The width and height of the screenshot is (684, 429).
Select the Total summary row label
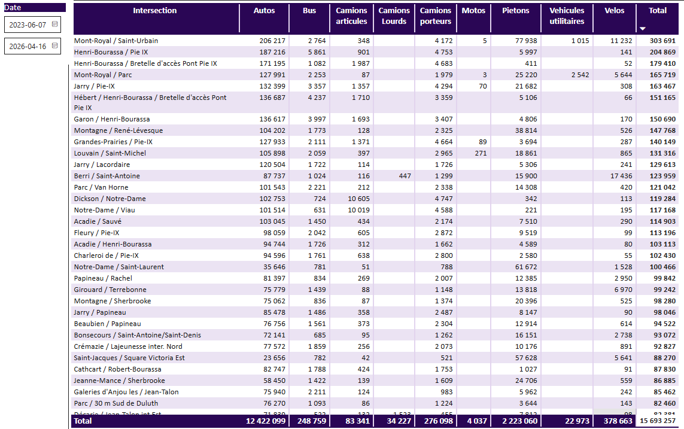coord(83,421)
